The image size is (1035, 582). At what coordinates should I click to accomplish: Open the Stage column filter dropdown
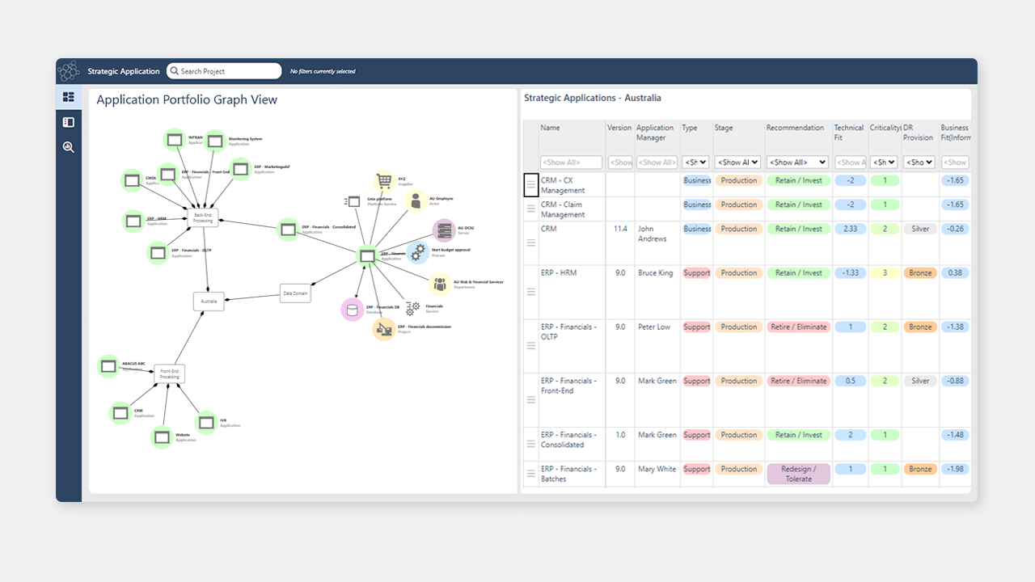[737, 162]
